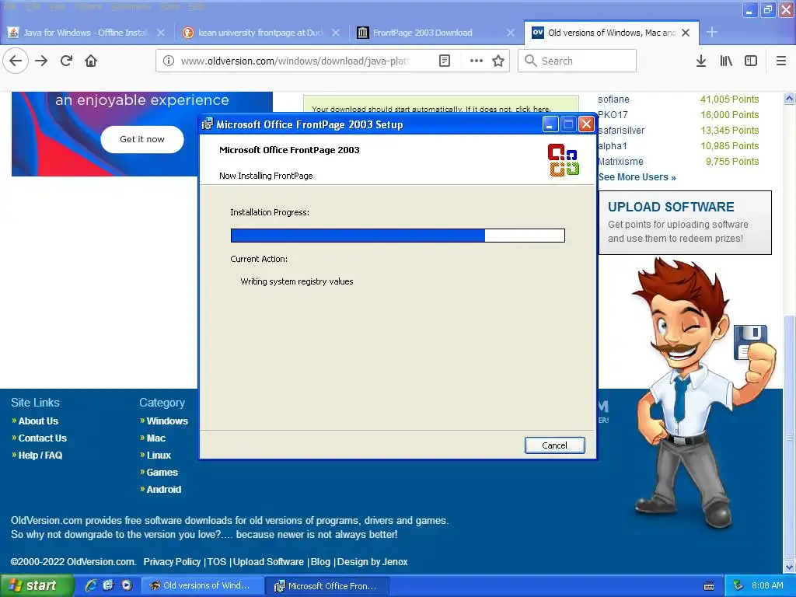Open the Help / FAQ link
The width and height of the screenshot is (796, 597).
pos(40,456)
